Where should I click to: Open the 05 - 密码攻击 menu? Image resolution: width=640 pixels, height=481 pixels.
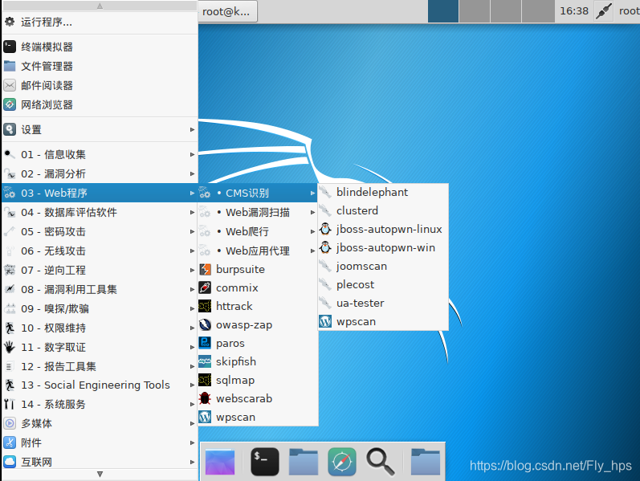click(100, 231)
